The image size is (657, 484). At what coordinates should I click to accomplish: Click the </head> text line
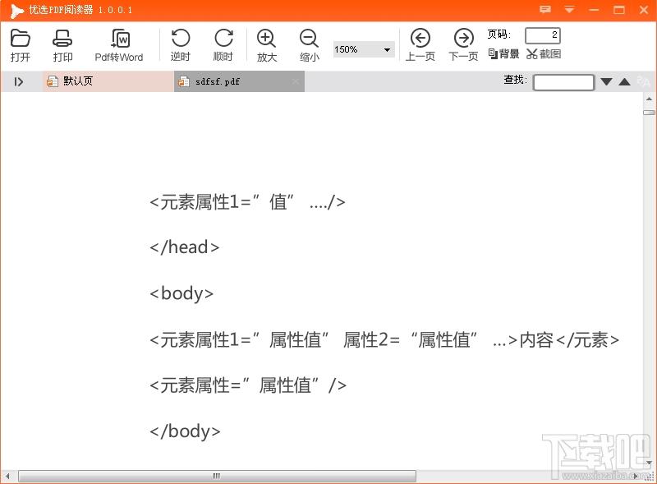point(184,247)
